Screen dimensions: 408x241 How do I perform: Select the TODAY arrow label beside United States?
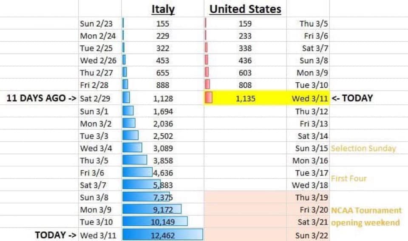pos(352,98)
